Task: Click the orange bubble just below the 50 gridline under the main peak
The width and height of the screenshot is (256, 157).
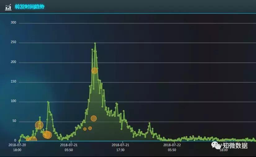Action: [94, 118]
